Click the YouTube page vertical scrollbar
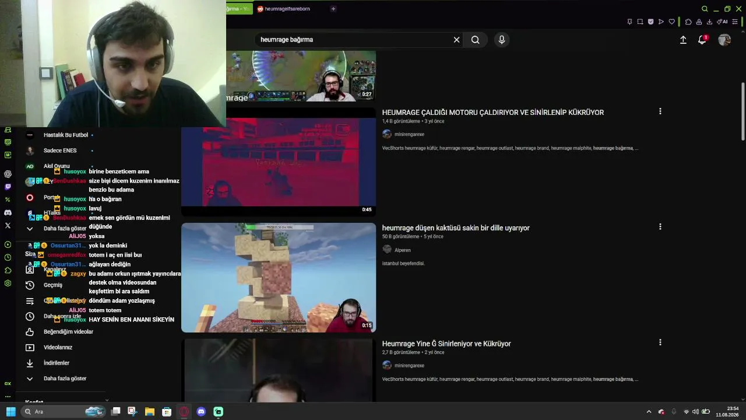 pyautogui.click(x=743, y=111)
